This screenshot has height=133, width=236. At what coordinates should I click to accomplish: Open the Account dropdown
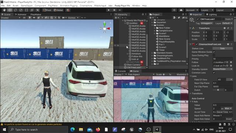pos(192,10)
